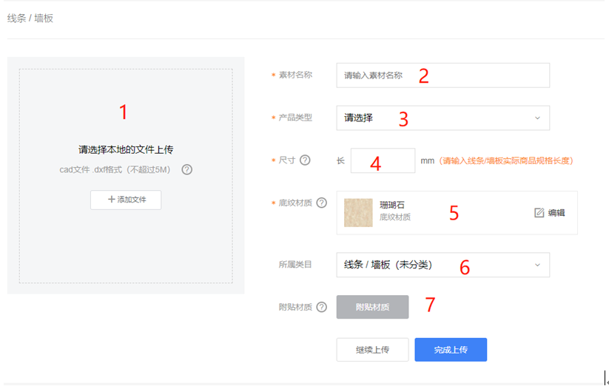Click the 线条 / 墙板 breadcrumb title

(30, 18)
